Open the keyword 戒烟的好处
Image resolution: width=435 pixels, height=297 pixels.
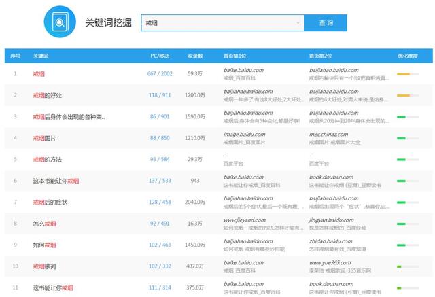tap(47, 95)
